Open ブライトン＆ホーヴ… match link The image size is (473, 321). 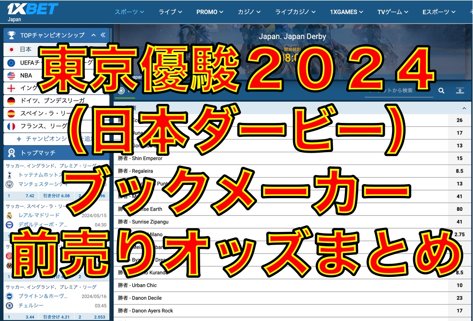43,296
